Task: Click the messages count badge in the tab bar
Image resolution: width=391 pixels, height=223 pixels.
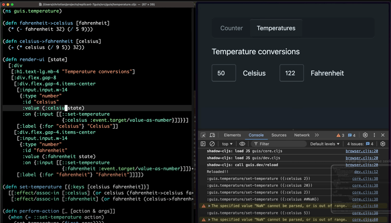Action: tap(352, 135)
